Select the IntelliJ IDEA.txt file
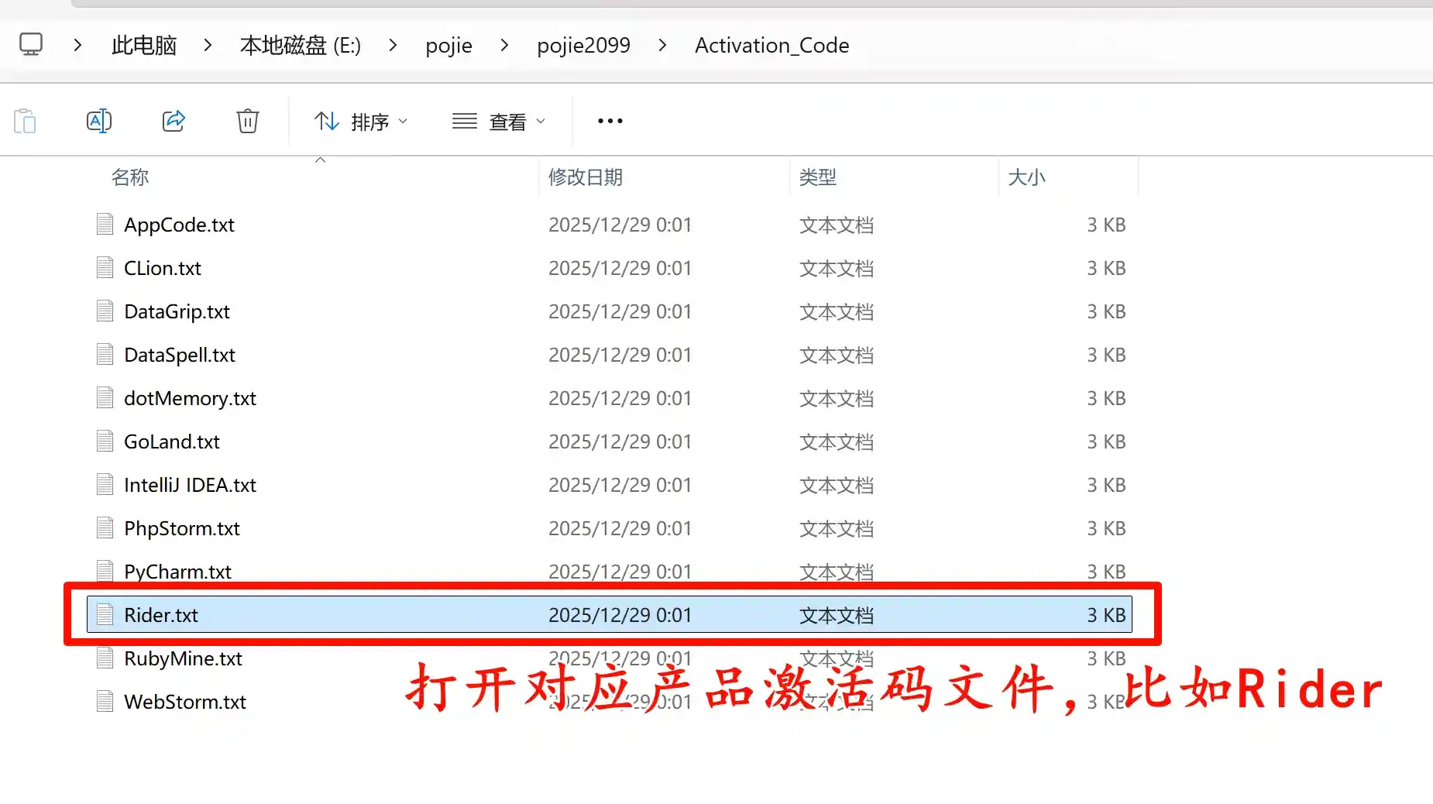1433x804 pixels. (190, 485)
